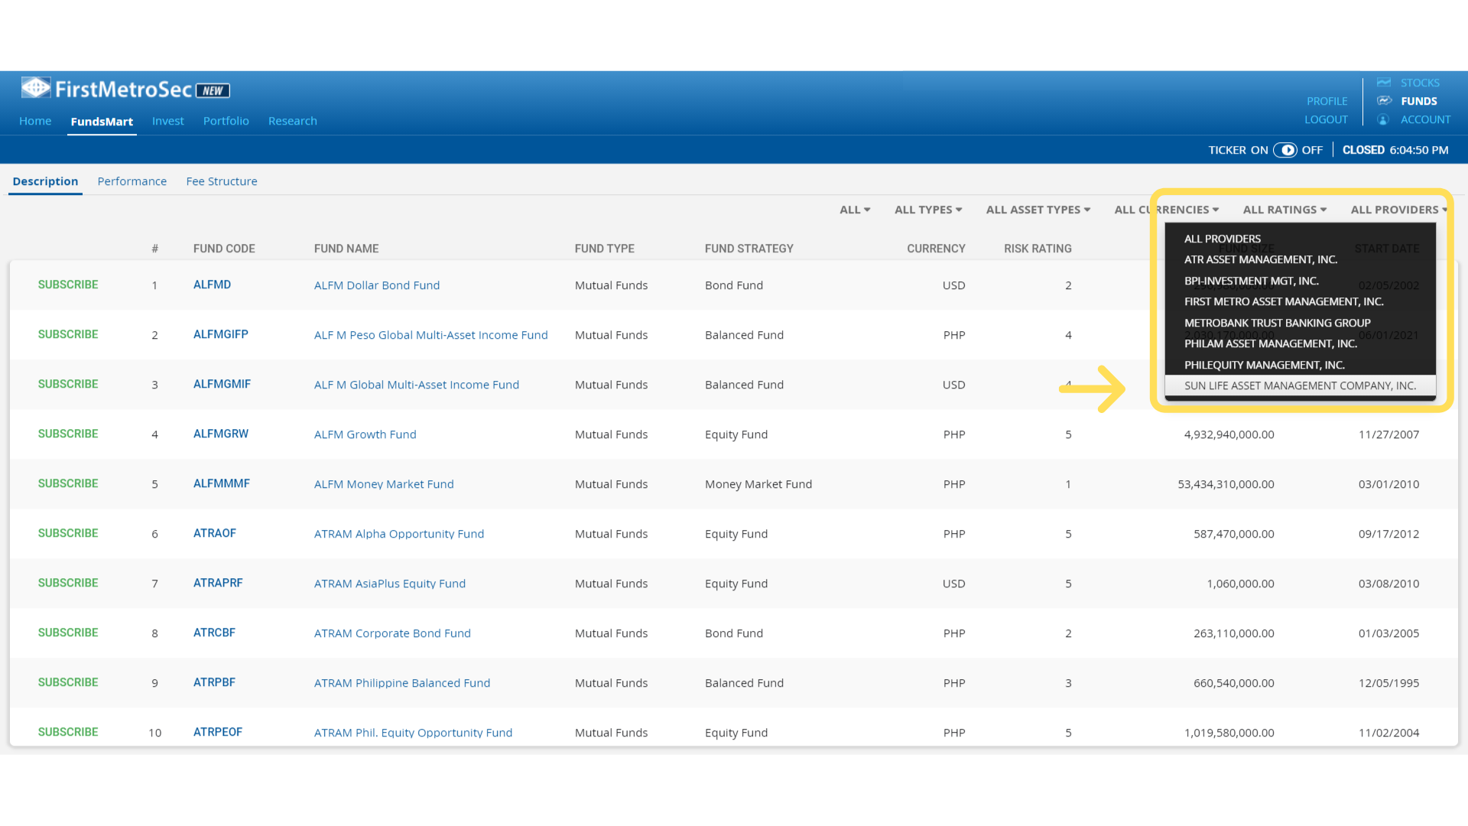Open the FundsMart tab
Viewport: 1468px width, 826px height.
click(102, 122)
